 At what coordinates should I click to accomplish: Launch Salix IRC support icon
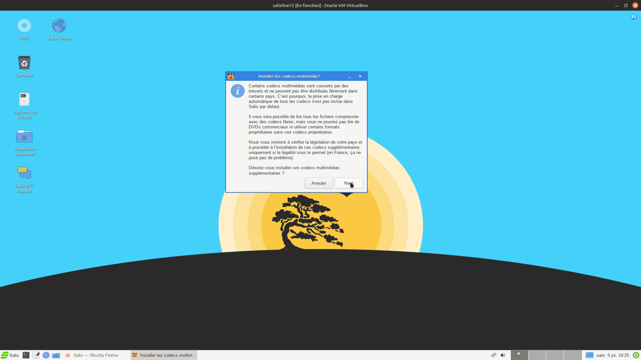[24, 173]
